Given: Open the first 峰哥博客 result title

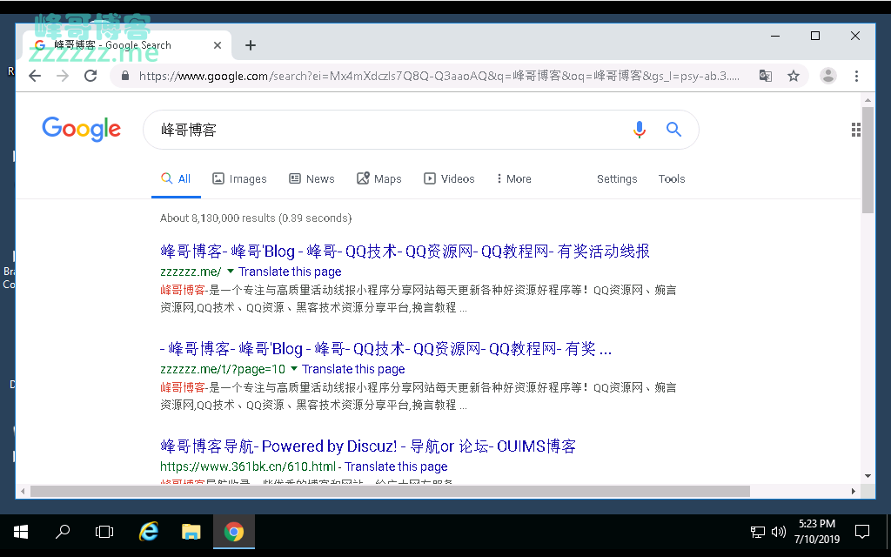Looking at the screenshot, I should click(x=405, y=252).
